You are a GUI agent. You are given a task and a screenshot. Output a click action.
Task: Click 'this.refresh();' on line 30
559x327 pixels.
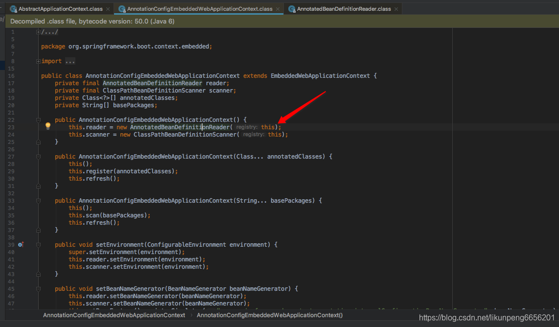(x=94, y=179)
